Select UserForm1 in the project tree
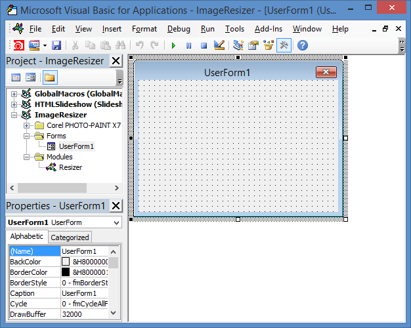This screenshot has width=411, height=328. [76, 146]
